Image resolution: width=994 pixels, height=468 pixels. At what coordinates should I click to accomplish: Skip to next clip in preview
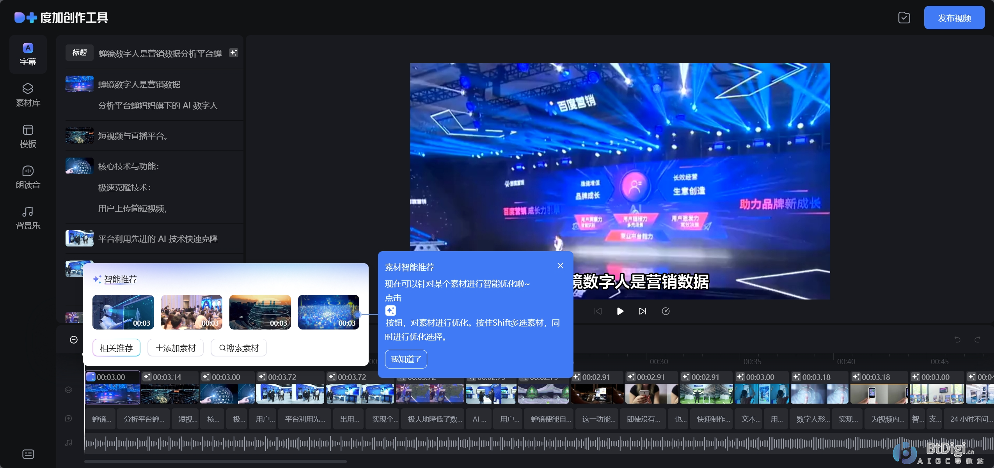[x=642, y=311]
